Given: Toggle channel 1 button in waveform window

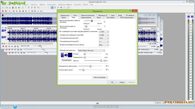Looking at the screenshot, I should [3, 31].
